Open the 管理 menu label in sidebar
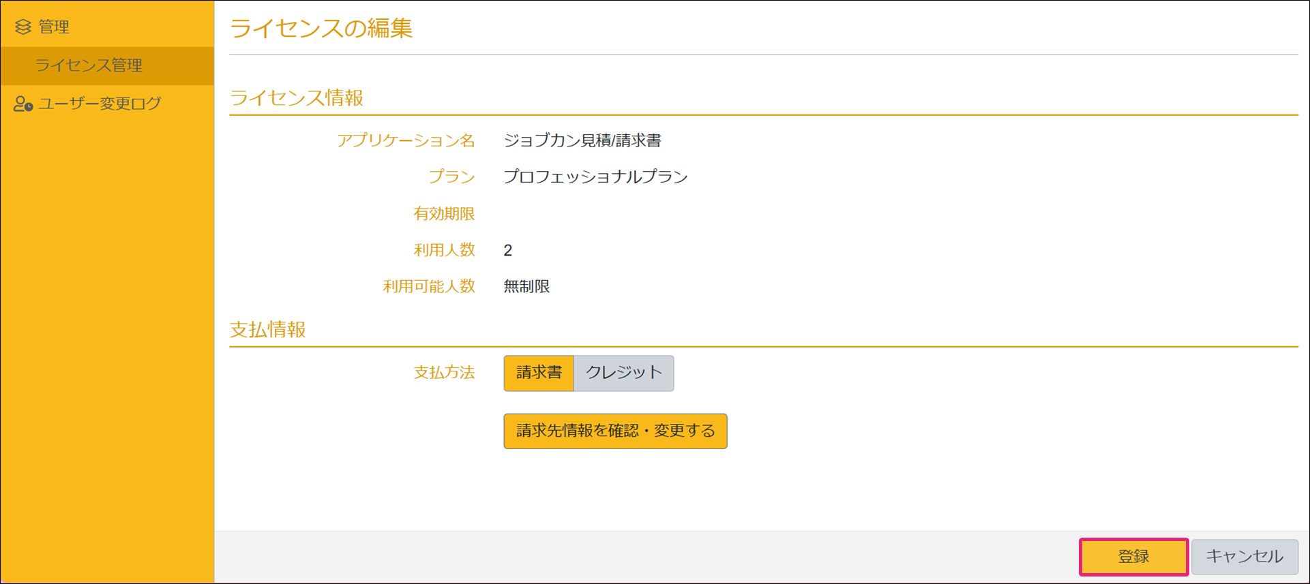1310x584 pixels. [x=53, y=27]
